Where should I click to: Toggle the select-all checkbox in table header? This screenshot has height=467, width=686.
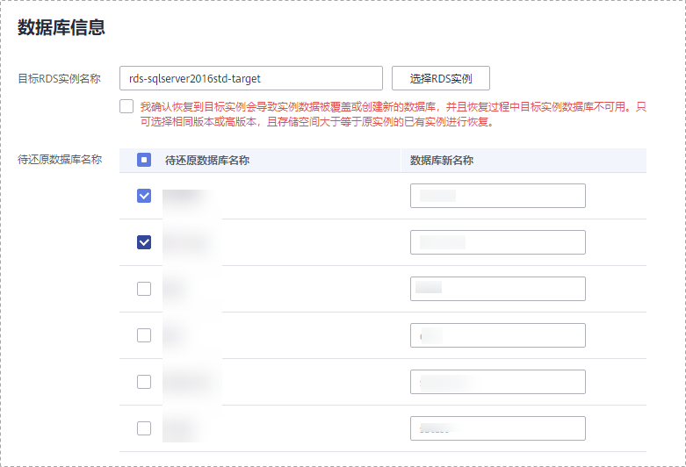144,161
